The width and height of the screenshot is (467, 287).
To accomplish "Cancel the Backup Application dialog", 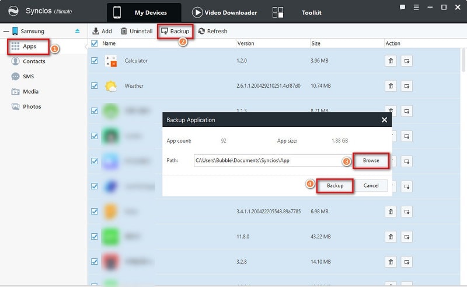I will 371,185.
